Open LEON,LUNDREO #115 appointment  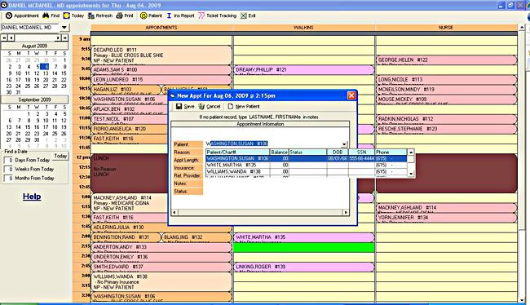[x=161, y=80]
